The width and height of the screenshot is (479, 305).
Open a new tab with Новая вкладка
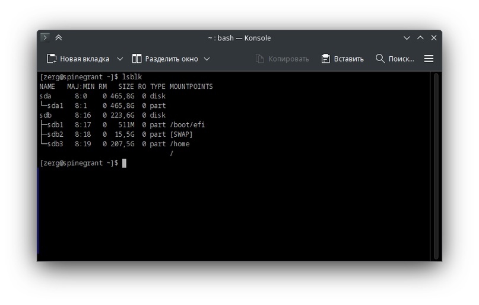tap(78, 59)
